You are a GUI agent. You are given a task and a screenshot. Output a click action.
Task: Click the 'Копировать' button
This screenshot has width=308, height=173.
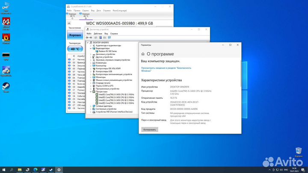point(149,130)
